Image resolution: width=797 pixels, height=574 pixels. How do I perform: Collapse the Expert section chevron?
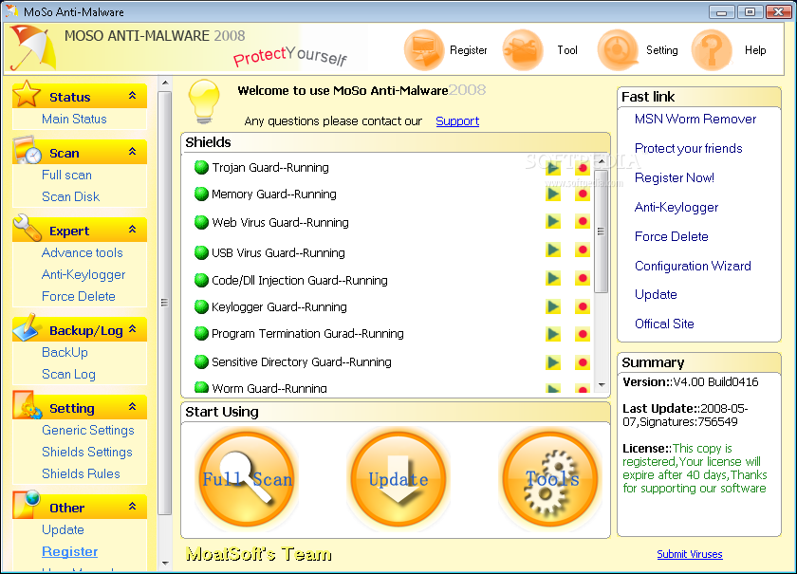pyautogui.click(x=133, y=229)
